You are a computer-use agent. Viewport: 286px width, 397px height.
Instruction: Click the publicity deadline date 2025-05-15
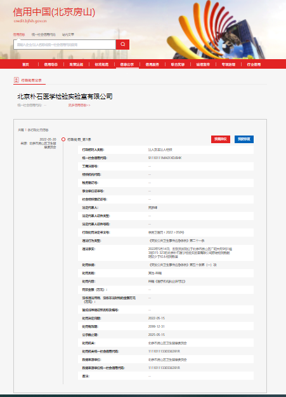pyautogui.click(x=156, y=335)
